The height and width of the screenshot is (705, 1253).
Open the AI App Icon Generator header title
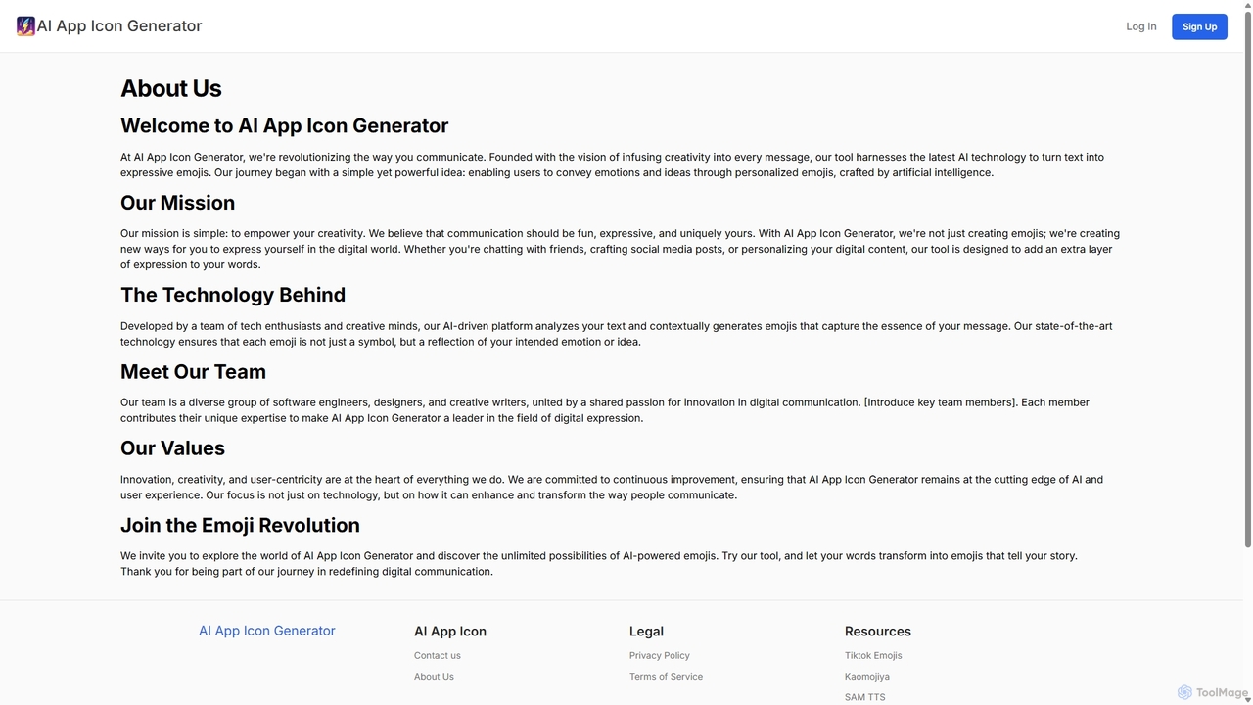tap(119, 26)
